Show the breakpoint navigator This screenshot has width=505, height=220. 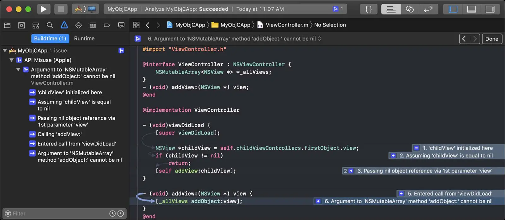point(107,25)
